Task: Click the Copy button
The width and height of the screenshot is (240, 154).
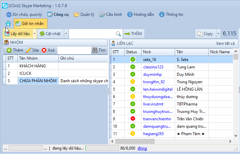Action: click(206, 34)
